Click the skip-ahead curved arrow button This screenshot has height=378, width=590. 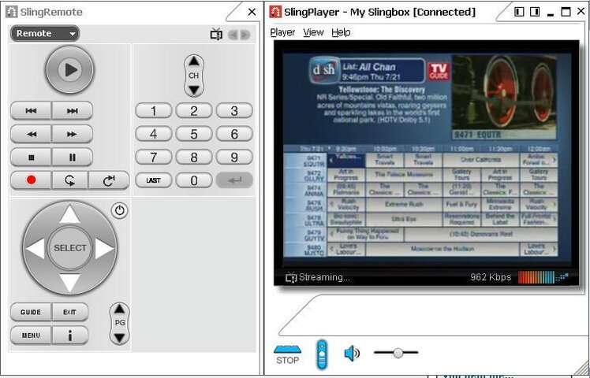pos(109,180)
